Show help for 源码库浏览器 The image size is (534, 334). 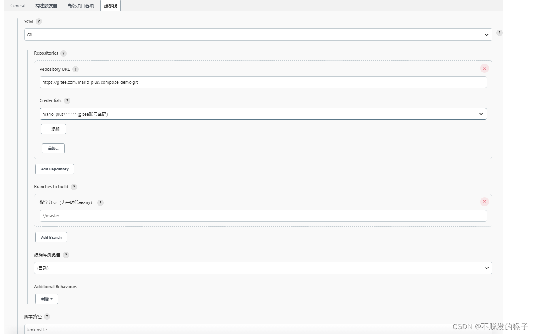point(66,255)
